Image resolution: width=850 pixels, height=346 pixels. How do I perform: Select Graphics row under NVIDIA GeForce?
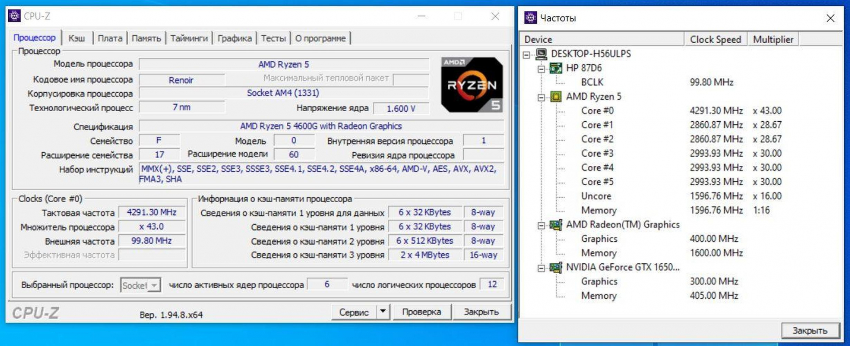point(599,282)
